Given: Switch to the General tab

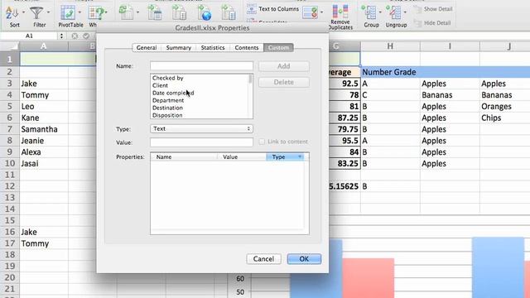Looking at the screenshot, I should click(147, 48).
